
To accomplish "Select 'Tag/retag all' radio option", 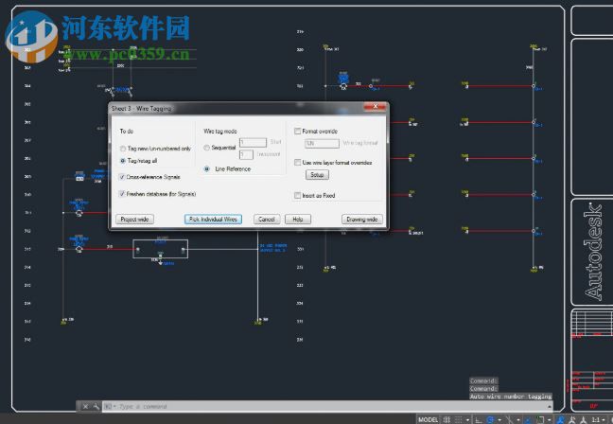I will coord(123,161).
